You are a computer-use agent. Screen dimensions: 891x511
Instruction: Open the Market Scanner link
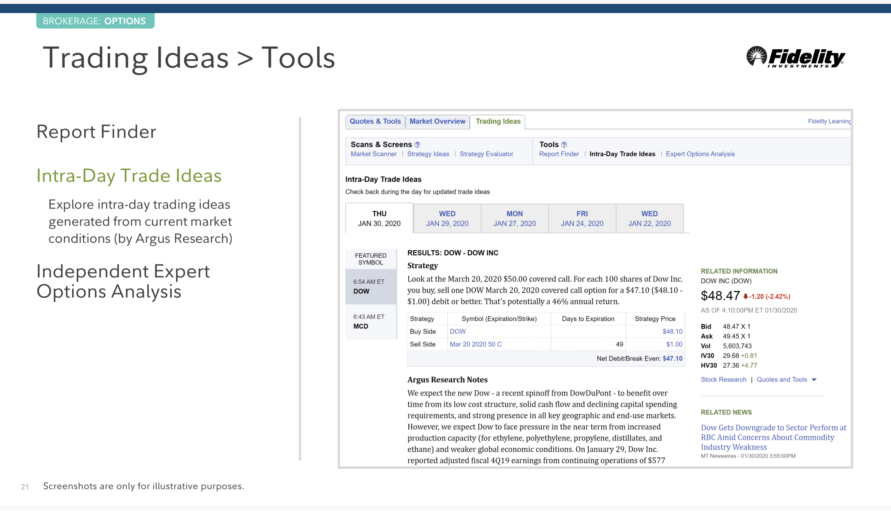point(373,154)
